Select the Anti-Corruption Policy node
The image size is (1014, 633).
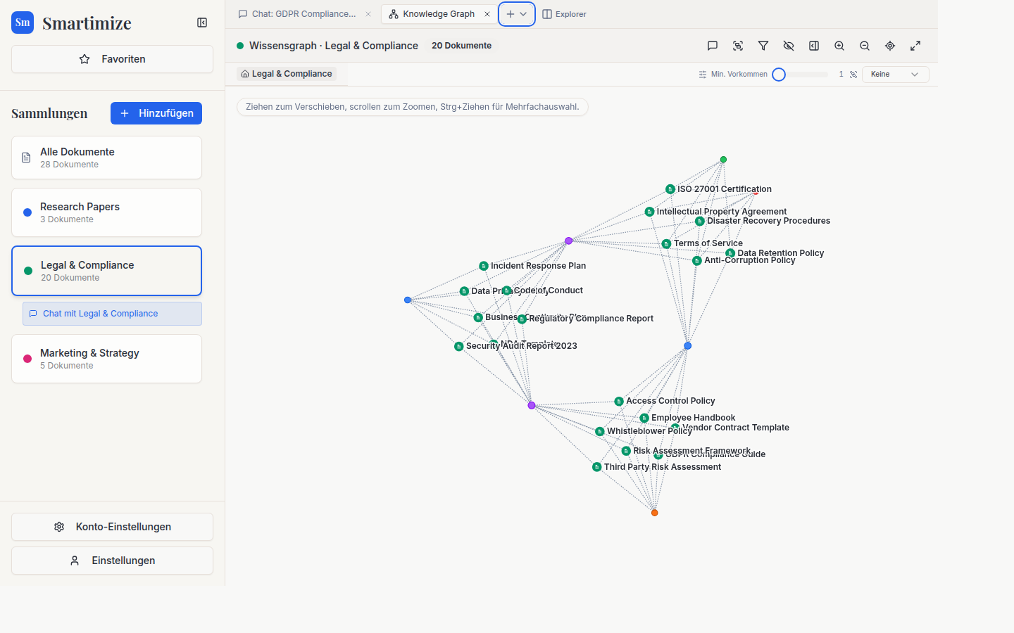click(697, 261)
